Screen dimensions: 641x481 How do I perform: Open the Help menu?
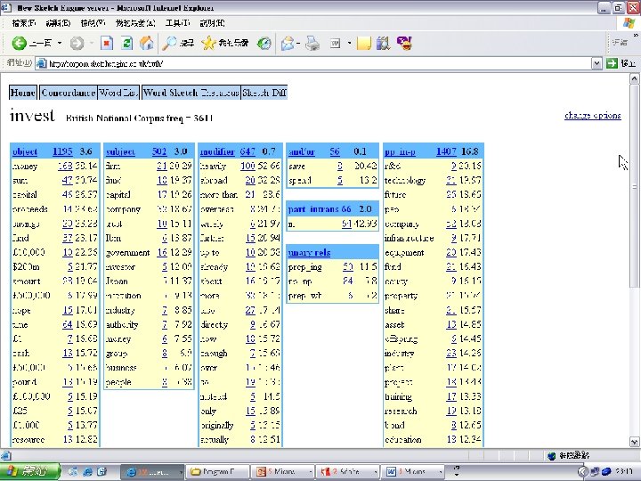pyautogui.click(x=212, y=23)
